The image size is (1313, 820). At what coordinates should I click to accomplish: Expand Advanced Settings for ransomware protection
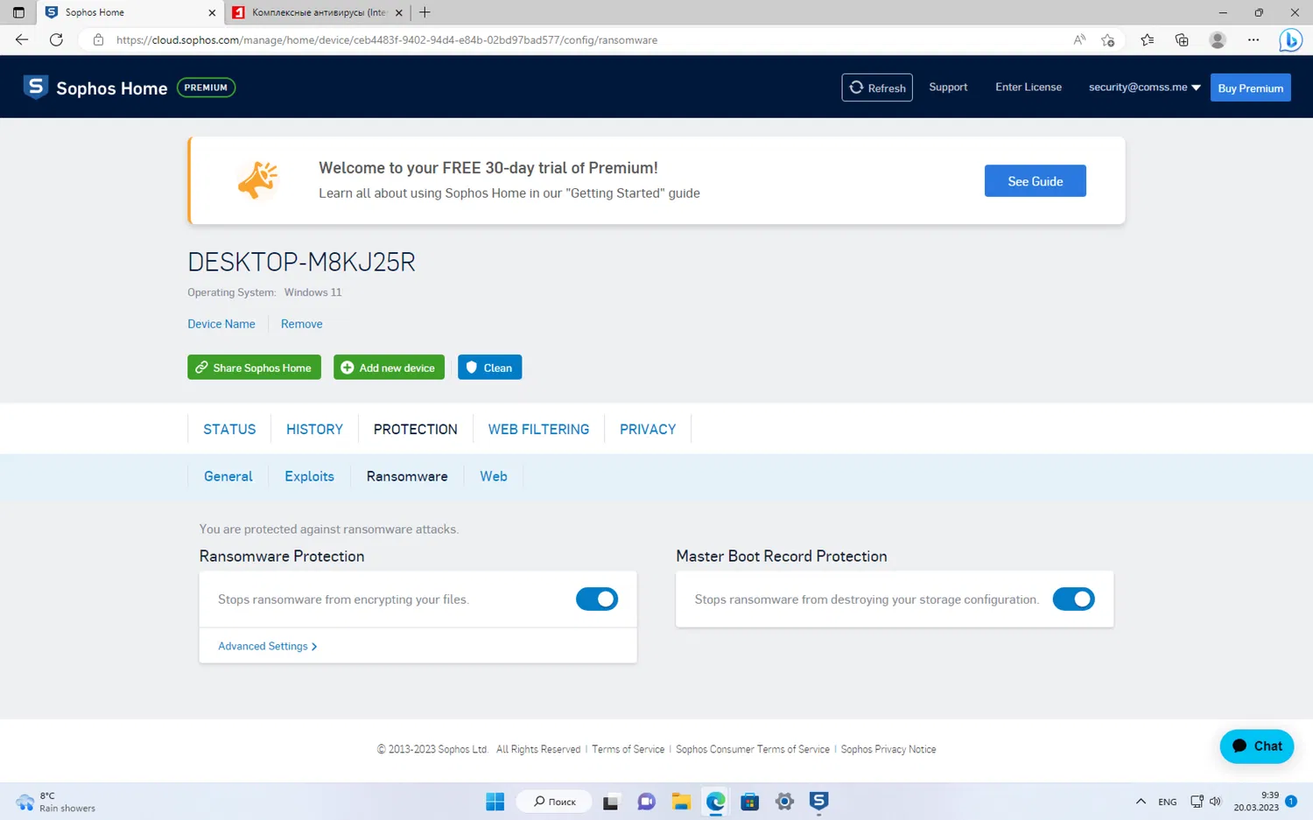267,646
